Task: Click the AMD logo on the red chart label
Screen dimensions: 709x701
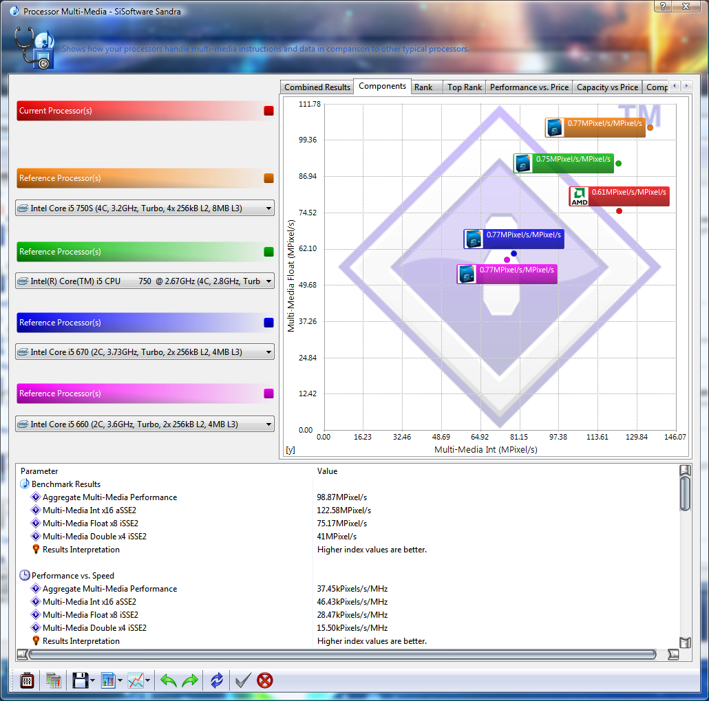Action: tap(579, 197)
